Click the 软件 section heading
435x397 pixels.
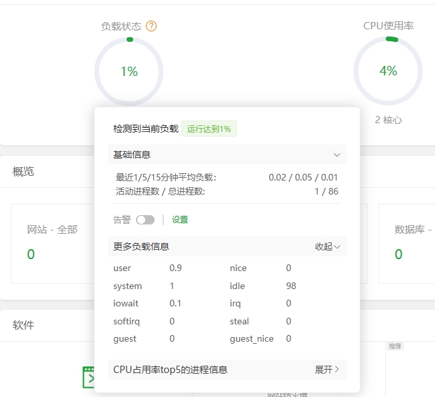tap(23, 326)
